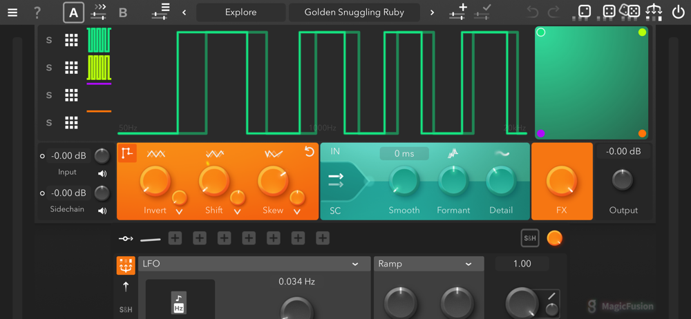691x319 pixels.
Task: Open the second row pattern grid icon
Action: [71, 68]
